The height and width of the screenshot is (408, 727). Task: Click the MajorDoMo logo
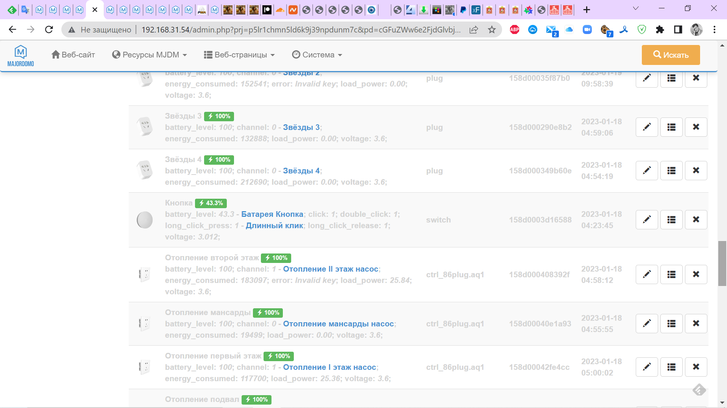coord(20,56)
